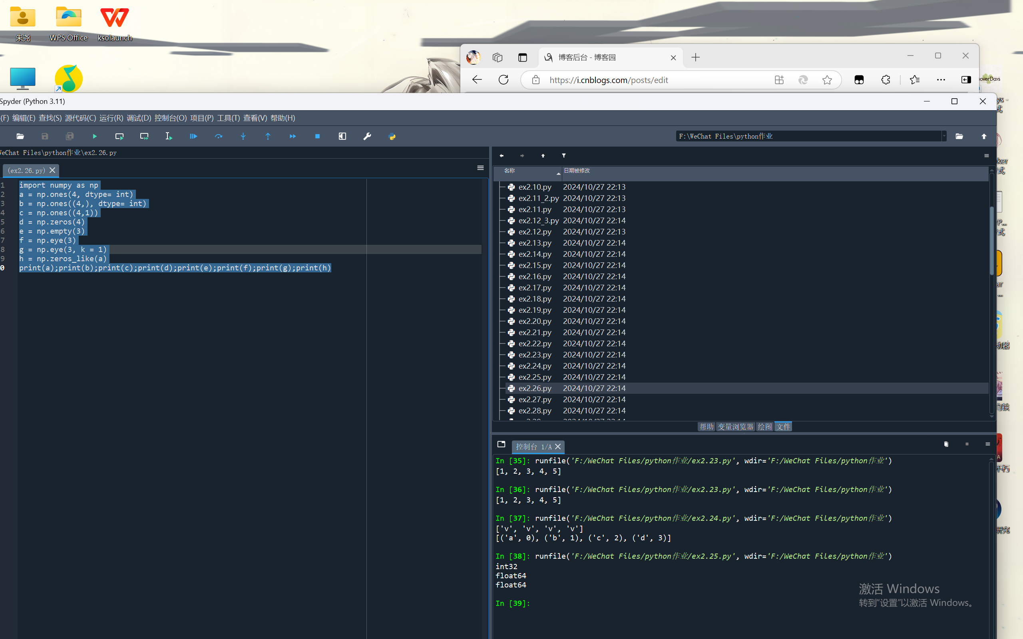Stop debugging with the square icon
1023x639 pixels.
pyautogui.click(x=317, y=136)
